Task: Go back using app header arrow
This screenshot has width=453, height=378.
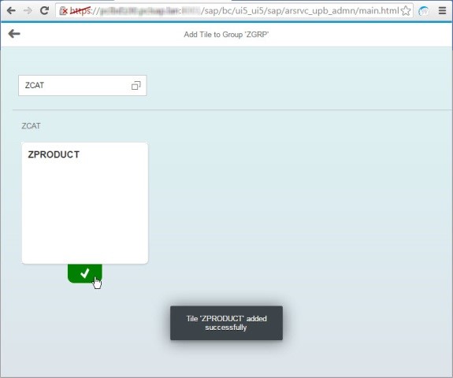Action: pyautogui.click(x=14, y=34)
